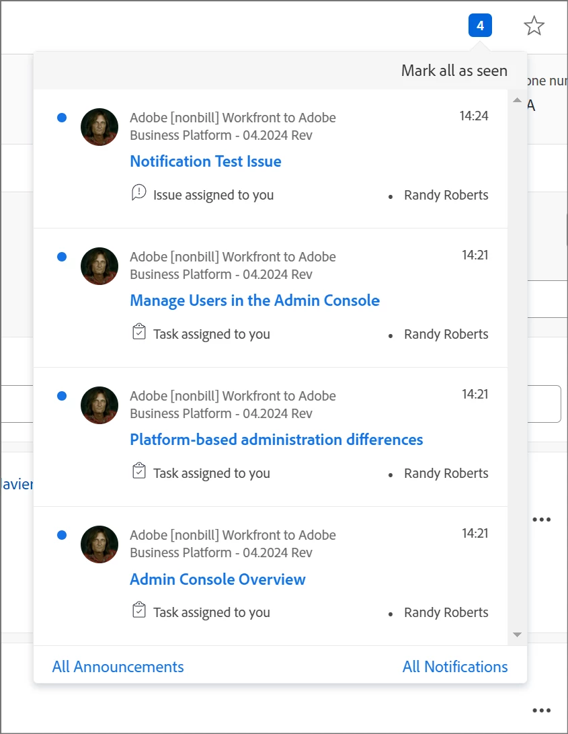
Task: Click Randy Roberts on Platform-based administration notification
Action: point(446,473)
